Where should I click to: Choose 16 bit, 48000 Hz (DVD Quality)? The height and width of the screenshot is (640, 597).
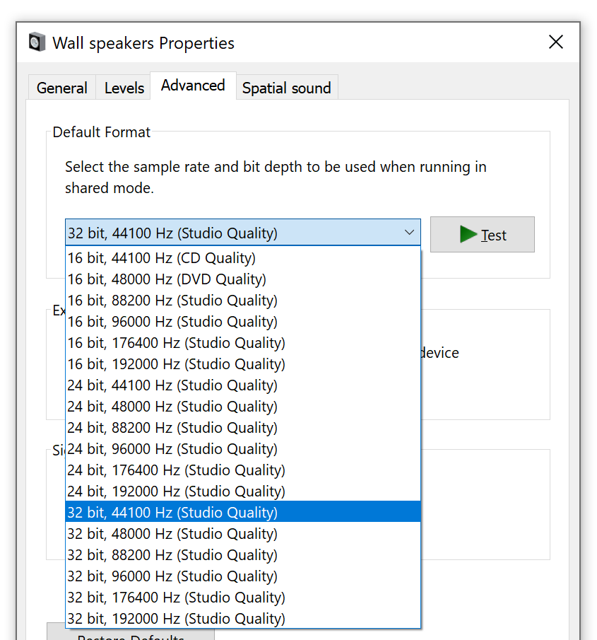(x=167, y=279)
